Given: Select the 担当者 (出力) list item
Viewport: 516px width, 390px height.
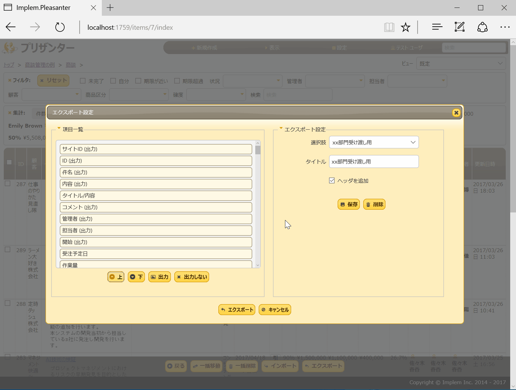Looking at the screenshot, I should [x=156, y=231].
